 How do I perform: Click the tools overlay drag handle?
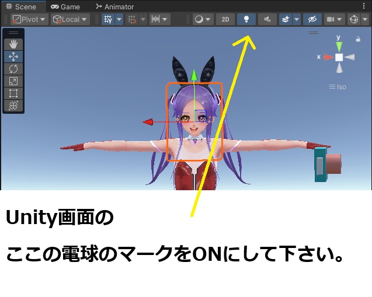click(x=13, y=33)
